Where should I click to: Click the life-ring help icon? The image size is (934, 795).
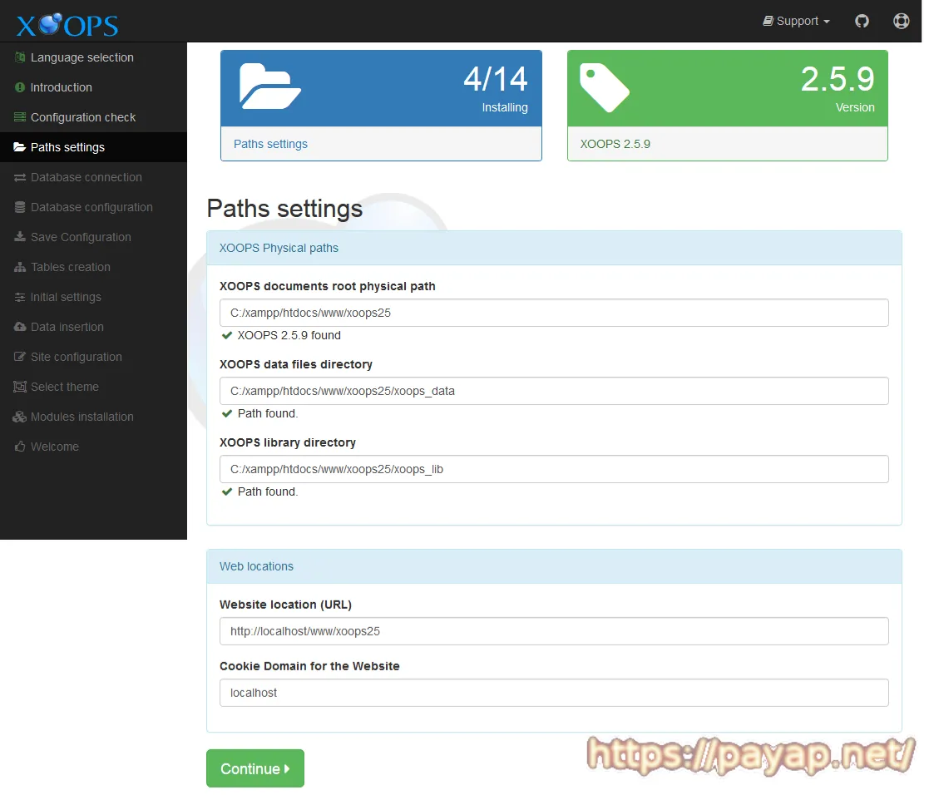pyautogui.click(x=901, y=22)
